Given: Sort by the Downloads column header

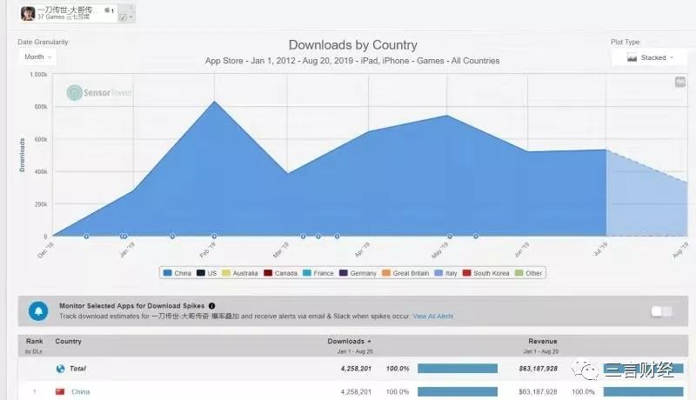Looking at the screenshot, I should pos(350,341).
